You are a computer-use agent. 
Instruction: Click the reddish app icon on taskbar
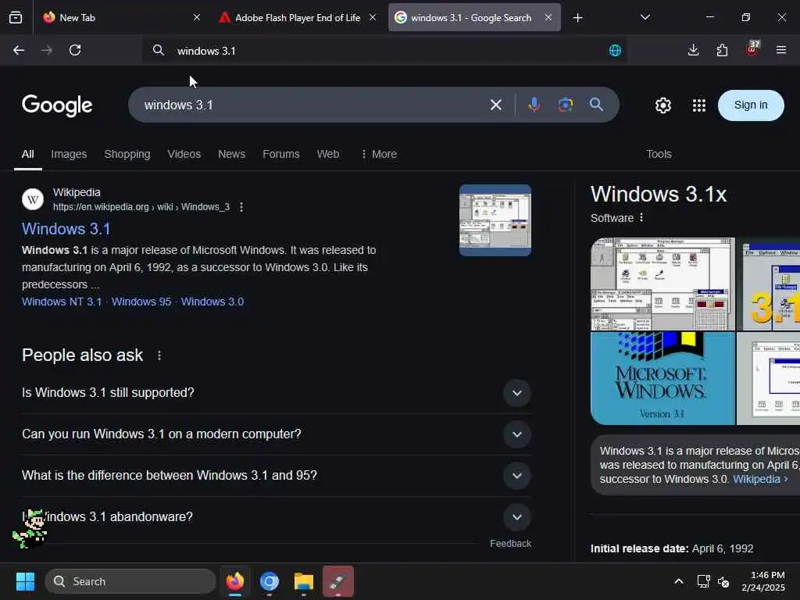(x=337, y=581)
